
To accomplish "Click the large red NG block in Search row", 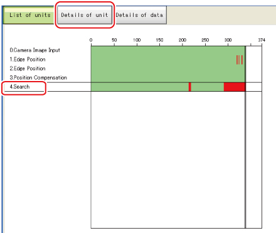I will (x=235, y=87).
